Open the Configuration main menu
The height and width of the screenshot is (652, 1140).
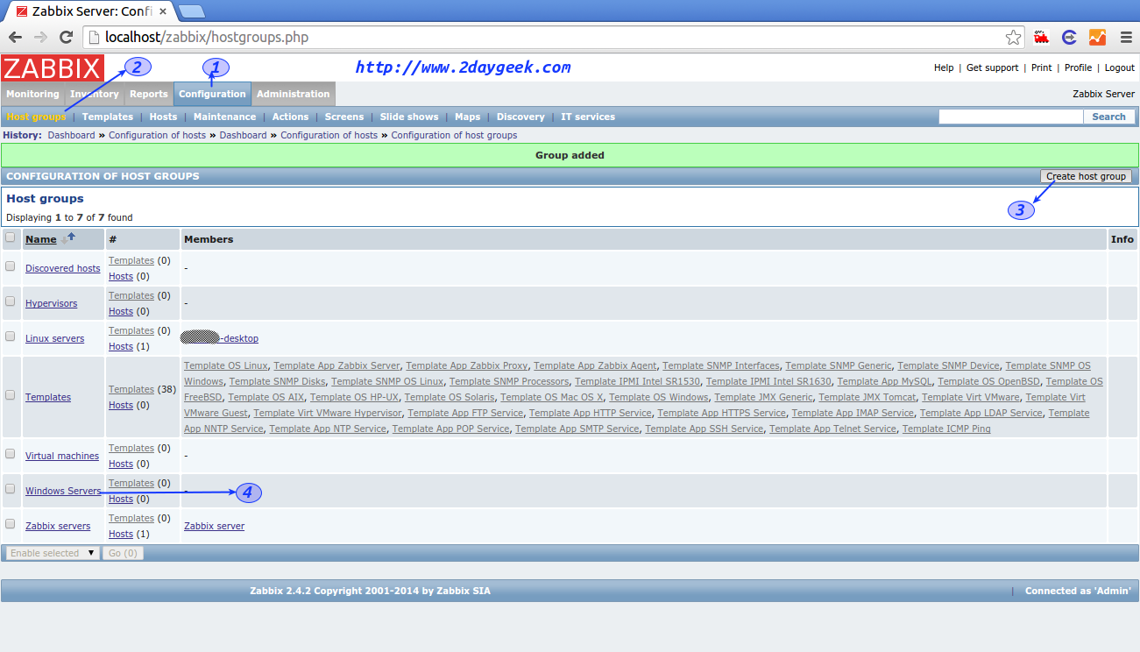point(212,94)
